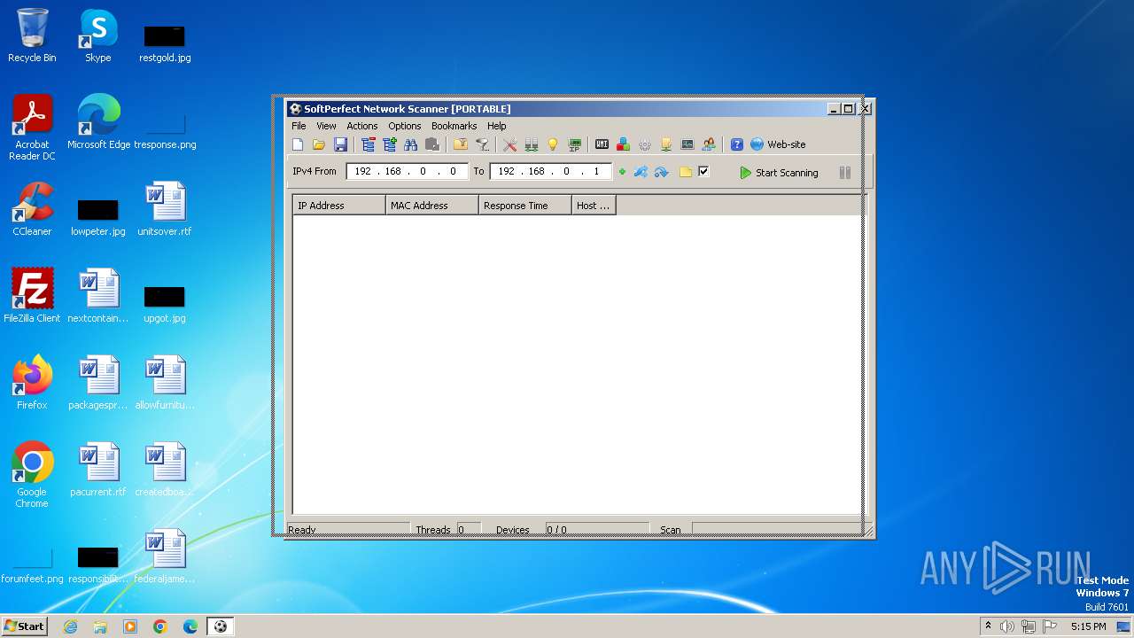Click the collapse all tree icon with red minus
This screenshot has width=1134, height=638.
(369, 144)
